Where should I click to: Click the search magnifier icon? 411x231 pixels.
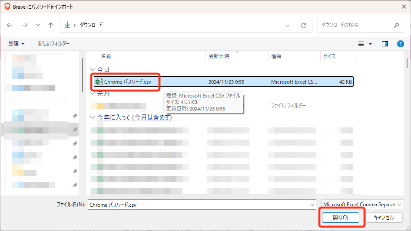point(396,25)
